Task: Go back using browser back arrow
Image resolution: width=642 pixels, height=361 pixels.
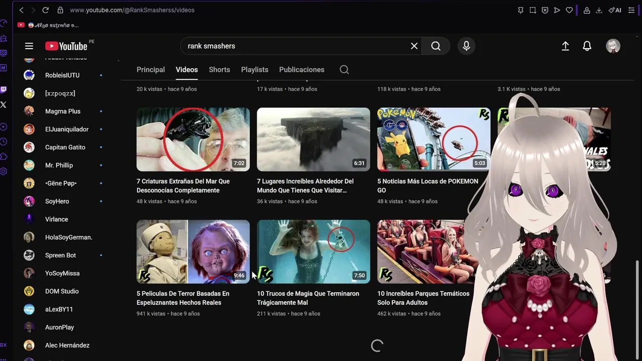Action: [x=21, y=10]
